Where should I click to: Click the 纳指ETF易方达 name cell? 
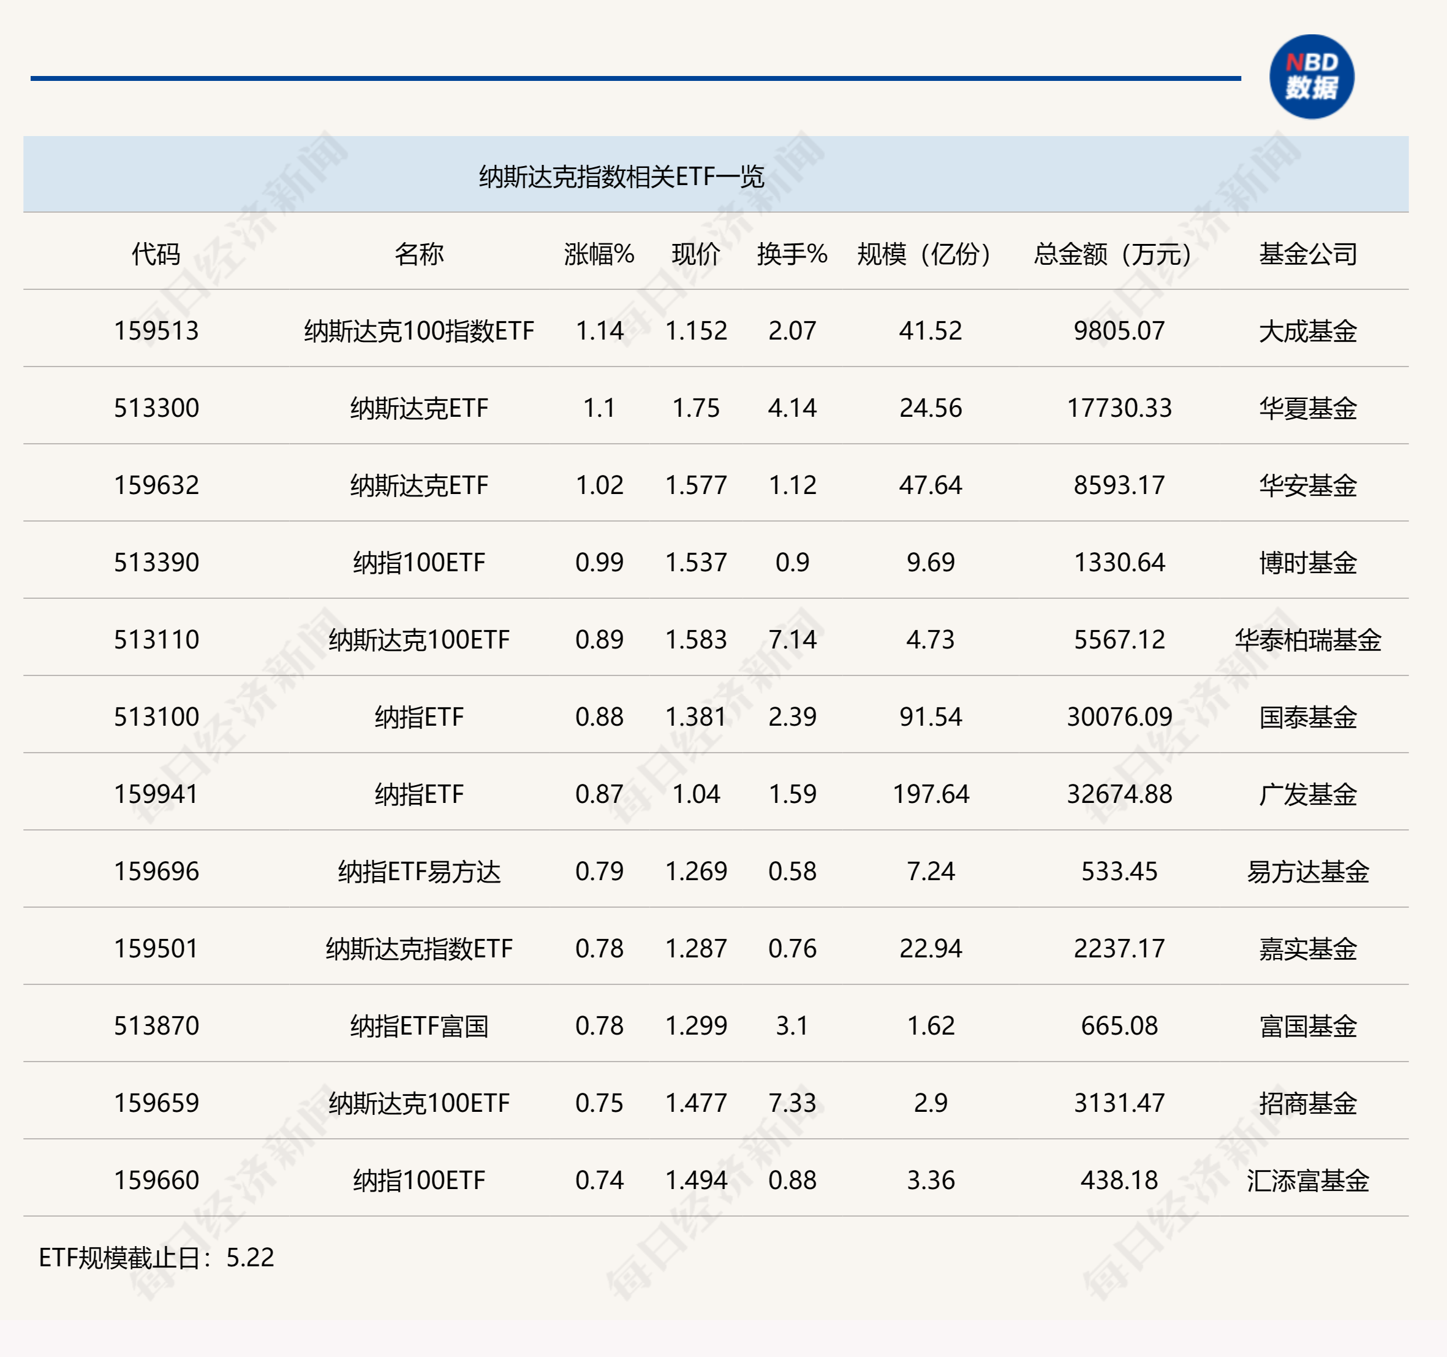418,871
